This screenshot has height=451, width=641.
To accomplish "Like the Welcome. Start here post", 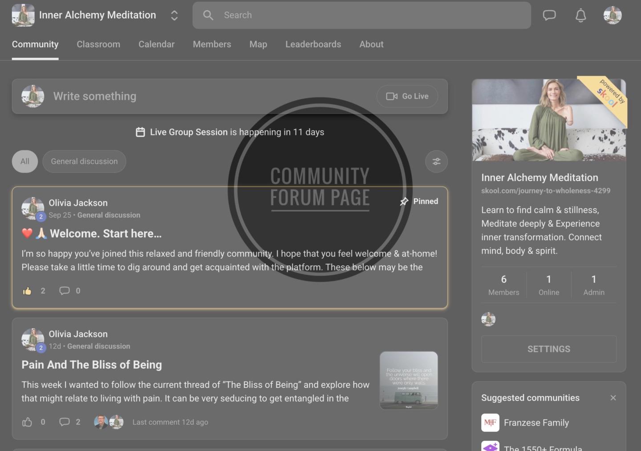I will coord(28,291).
